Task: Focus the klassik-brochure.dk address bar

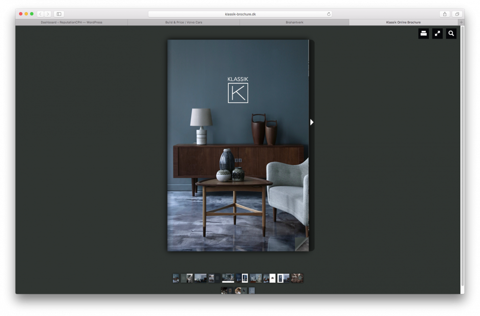Action: (x=240, y=14)
